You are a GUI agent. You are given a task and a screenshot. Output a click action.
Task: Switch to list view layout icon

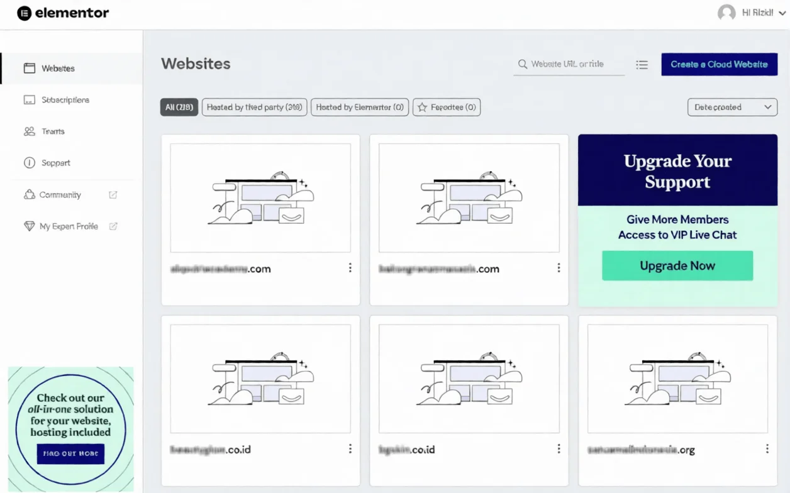pos(642,65)
